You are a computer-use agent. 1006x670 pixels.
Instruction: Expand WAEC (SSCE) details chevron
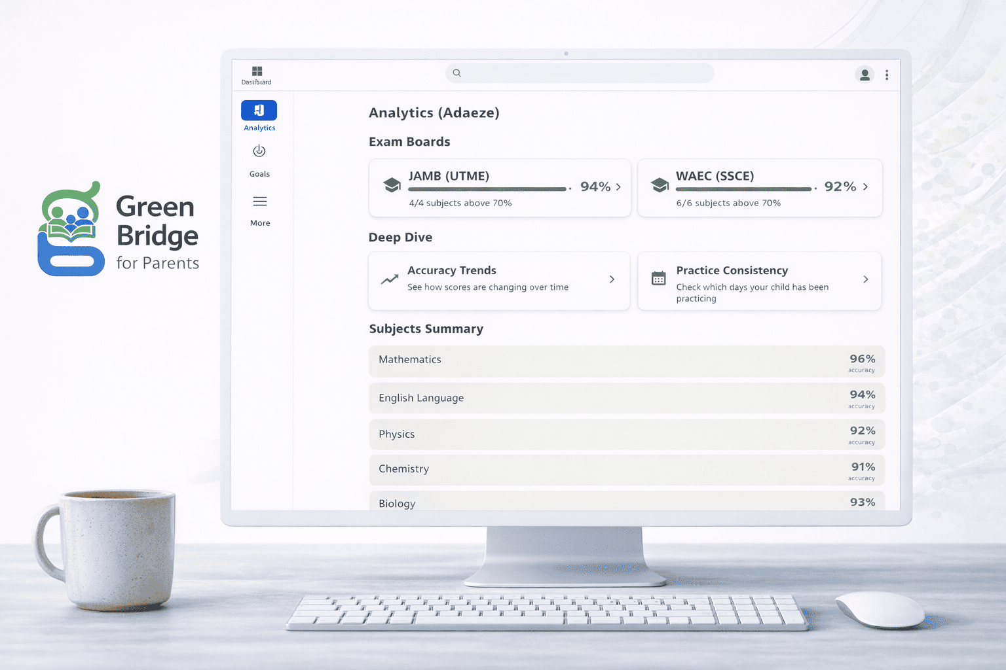tap(865, 187)
